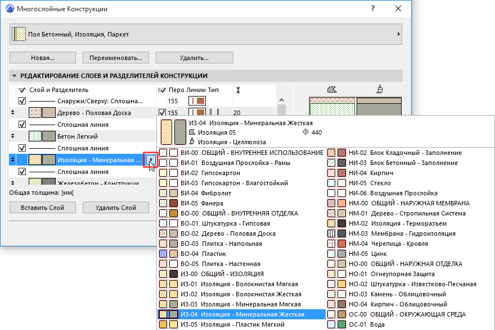Toggle checkbox of the line under Изоляция - Минеральная
The width and height of the screenshot is (495, 330).
click(x=22, y=172)
